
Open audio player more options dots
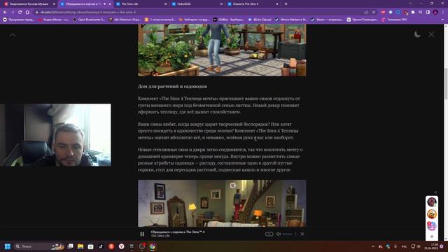[295, 234]
